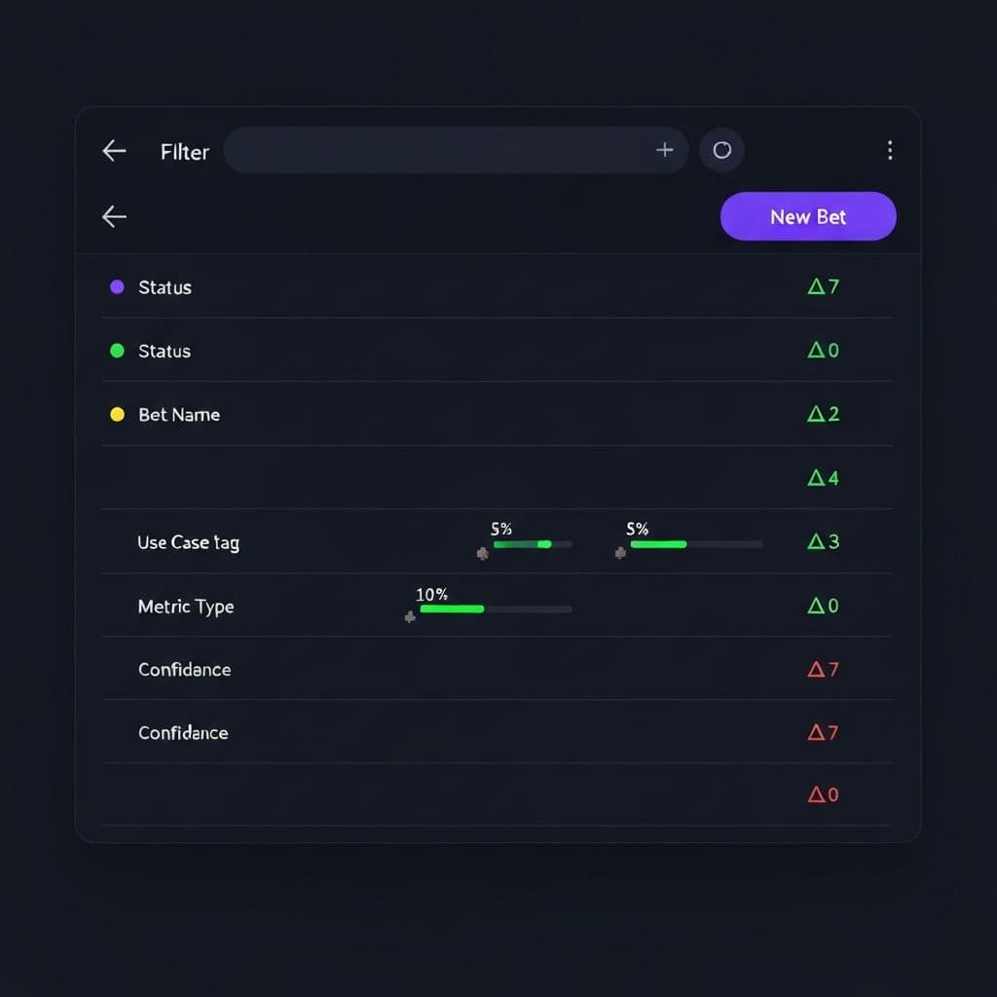Select the second Confidence entry
Viewport: 997px width, 997px height.
(184, 732)
